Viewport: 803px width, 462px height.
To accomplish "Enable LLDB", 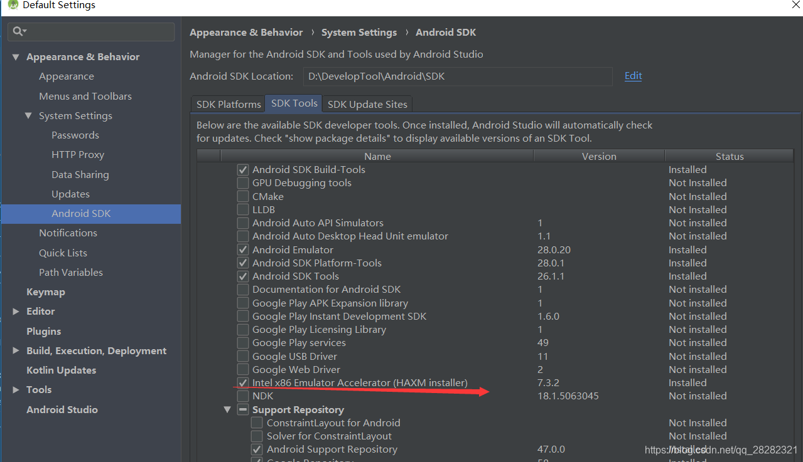I will [x=243, y=209].
